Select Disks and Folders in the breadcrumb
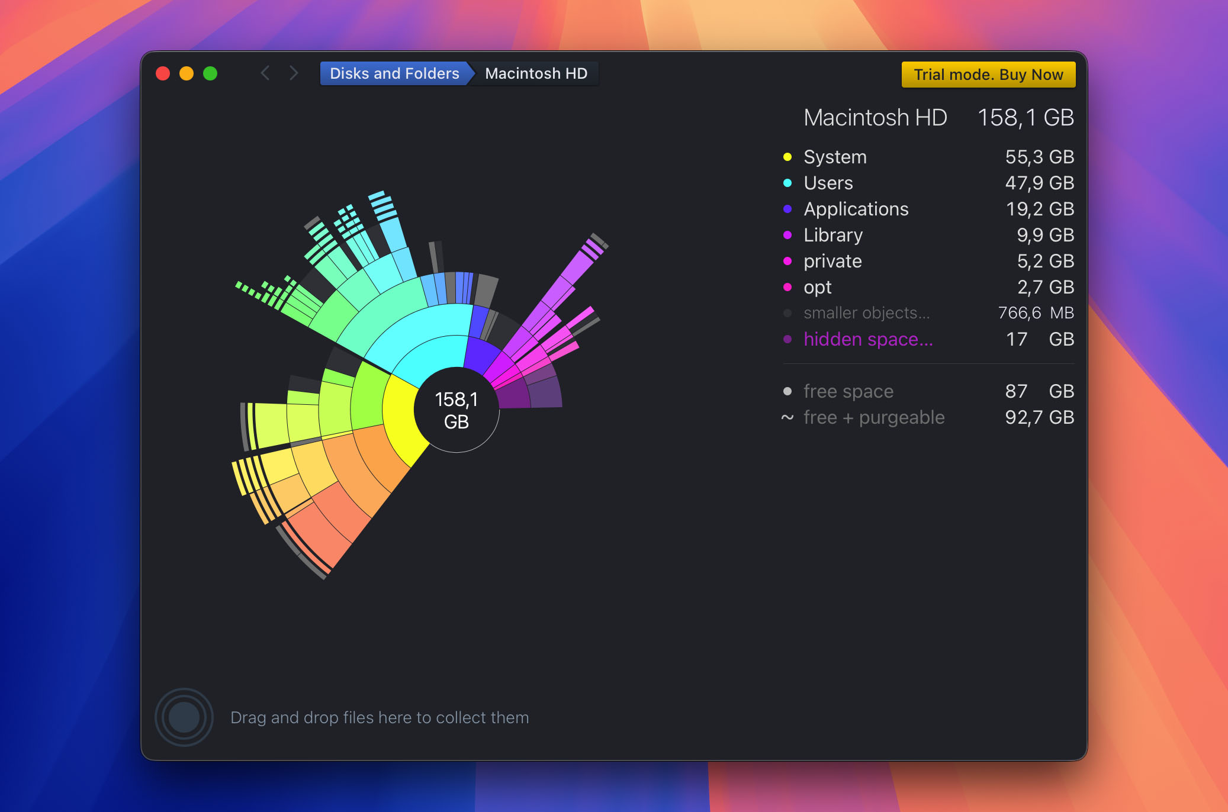Image resolution: width=1228 pixels, height=812 pixels. click(394, 73)
